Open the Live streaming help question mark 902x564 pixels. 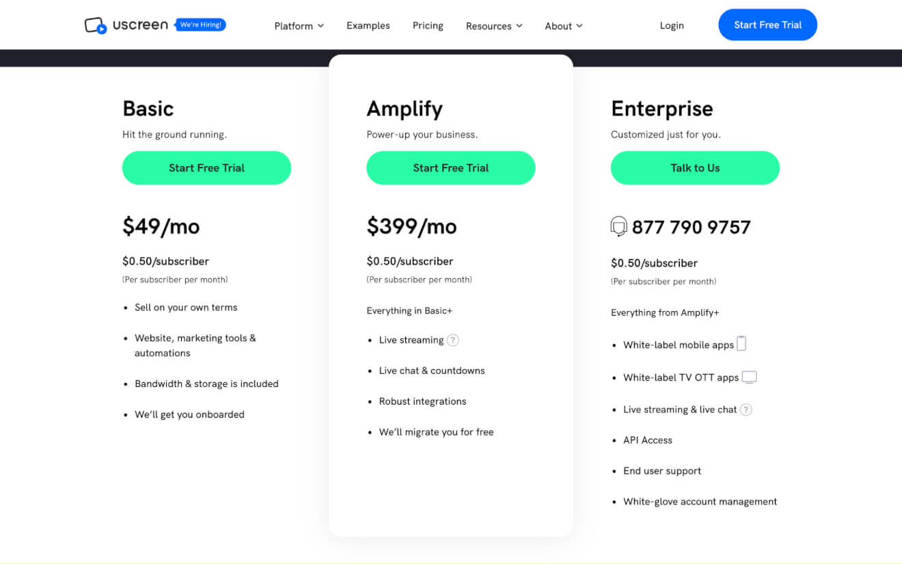[x=452, y=340]
